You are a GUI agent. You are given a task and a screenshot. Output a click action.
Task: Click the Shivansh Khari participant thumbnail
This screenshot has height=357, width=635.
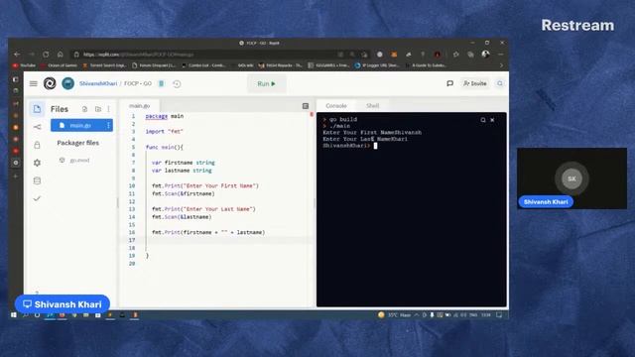pyautogui.click(x=571, y=178)
